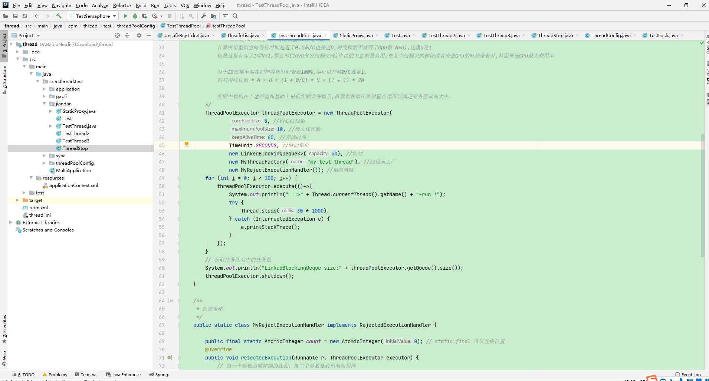Expand the application package
This screenshot has width=709, height=381.
(44, 89)
